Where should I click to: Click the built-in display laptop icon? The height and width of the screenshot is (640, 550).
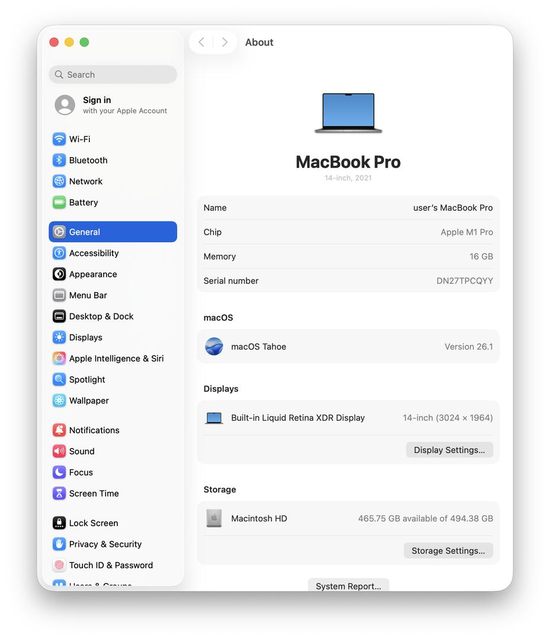(x=214, y=418)
